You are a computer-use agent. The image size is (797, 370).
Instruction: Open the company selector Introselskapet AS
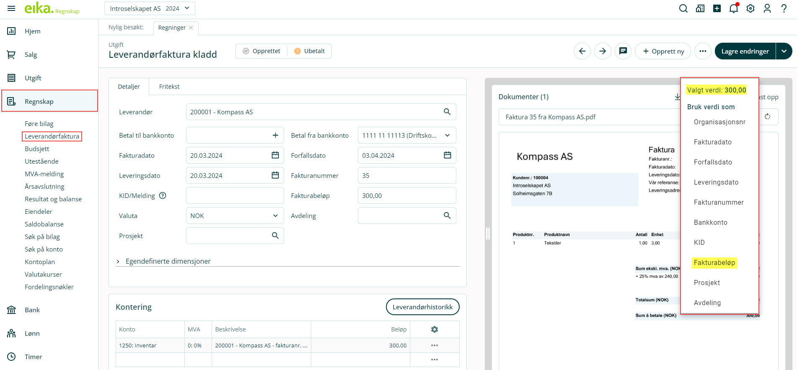coord(150,8)
